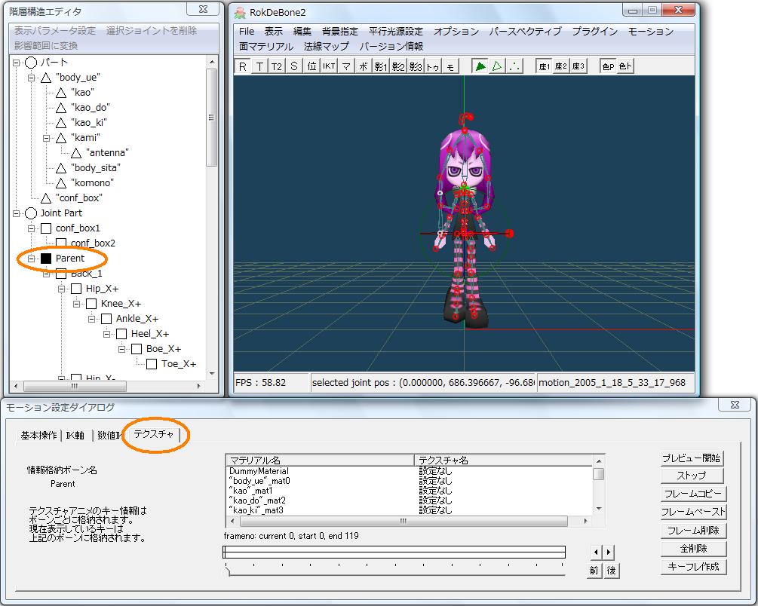
Task: Collapse the Hip_X+ joint node
Action: click(x=62, y=289)
